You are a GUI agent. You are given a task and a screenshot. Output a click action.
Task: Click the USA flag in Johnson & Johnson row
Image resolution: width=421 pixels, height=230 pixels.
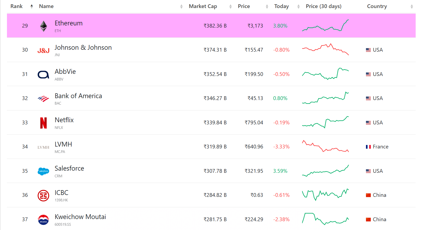click(x=368, y=50)
